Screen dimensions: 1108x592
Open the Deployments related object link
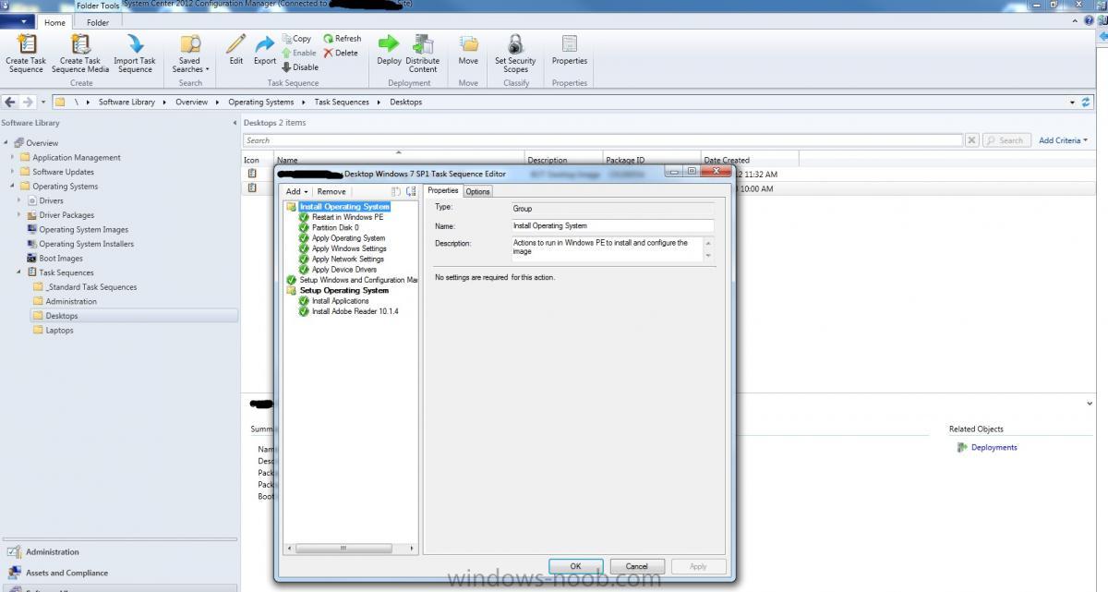click(994, 447)
